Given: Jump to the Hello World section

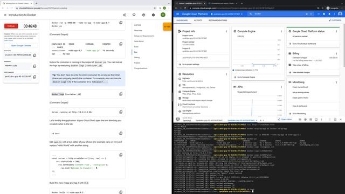Looking at the screenshot, I should point(139,41).
